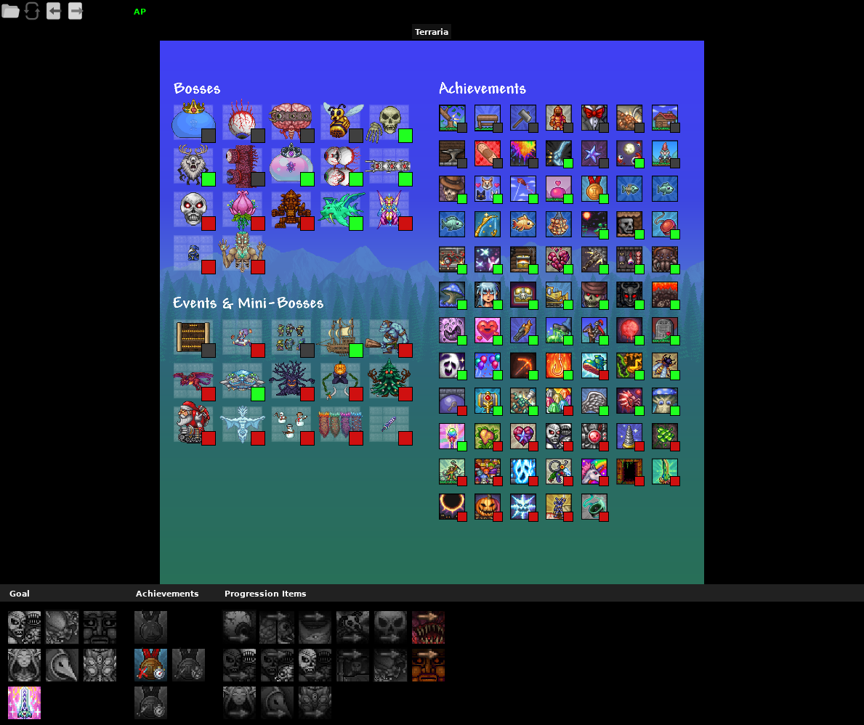Toggle the King Slime boss icon
The image size is (864, 725).
(193, 122)
